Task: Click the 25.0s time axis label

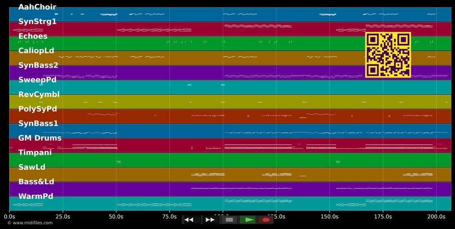Action: click(x=63, y=216)
